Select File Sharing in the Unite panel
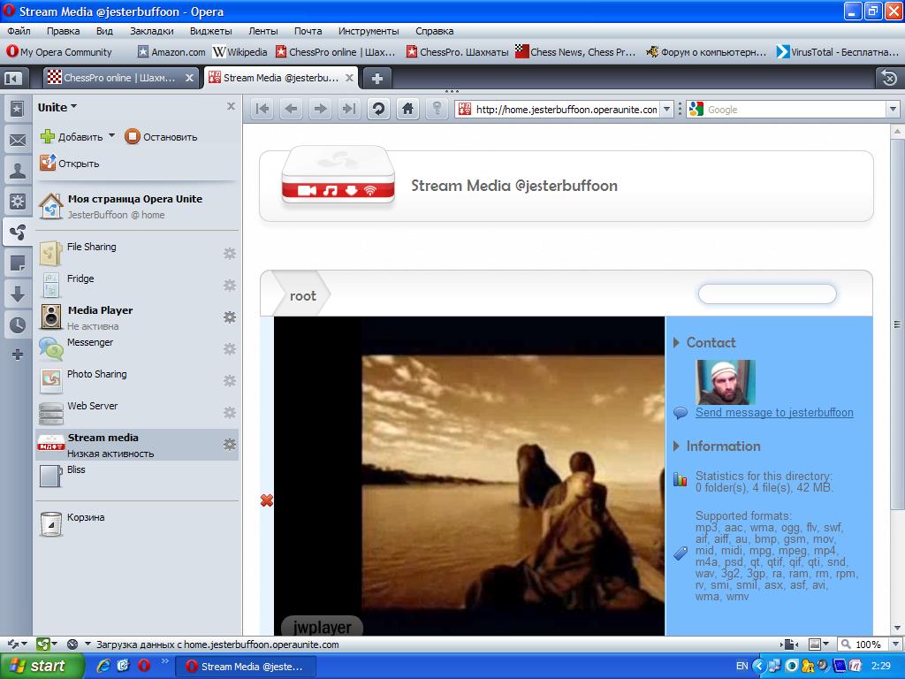The height and width of the screenshot is (679, 905). [x=92, y=248]
